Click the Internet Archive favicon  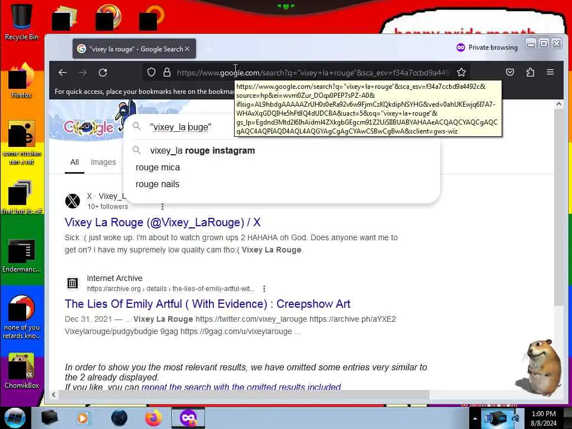tap(72, 283)
